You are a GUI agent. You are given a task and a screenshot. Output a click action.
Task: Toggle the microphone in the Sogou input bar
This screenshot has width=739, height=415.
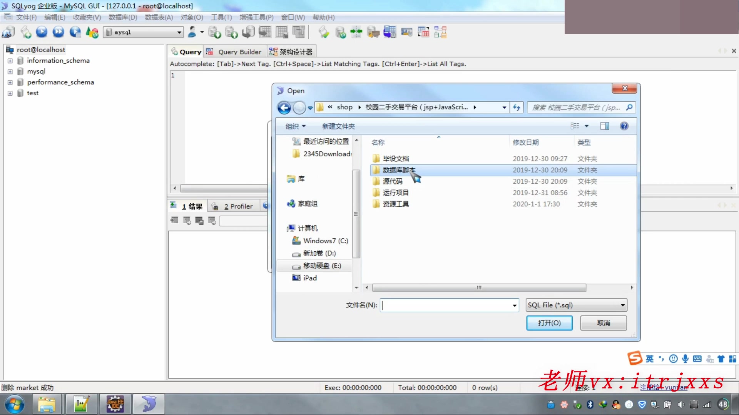[685, 359]
